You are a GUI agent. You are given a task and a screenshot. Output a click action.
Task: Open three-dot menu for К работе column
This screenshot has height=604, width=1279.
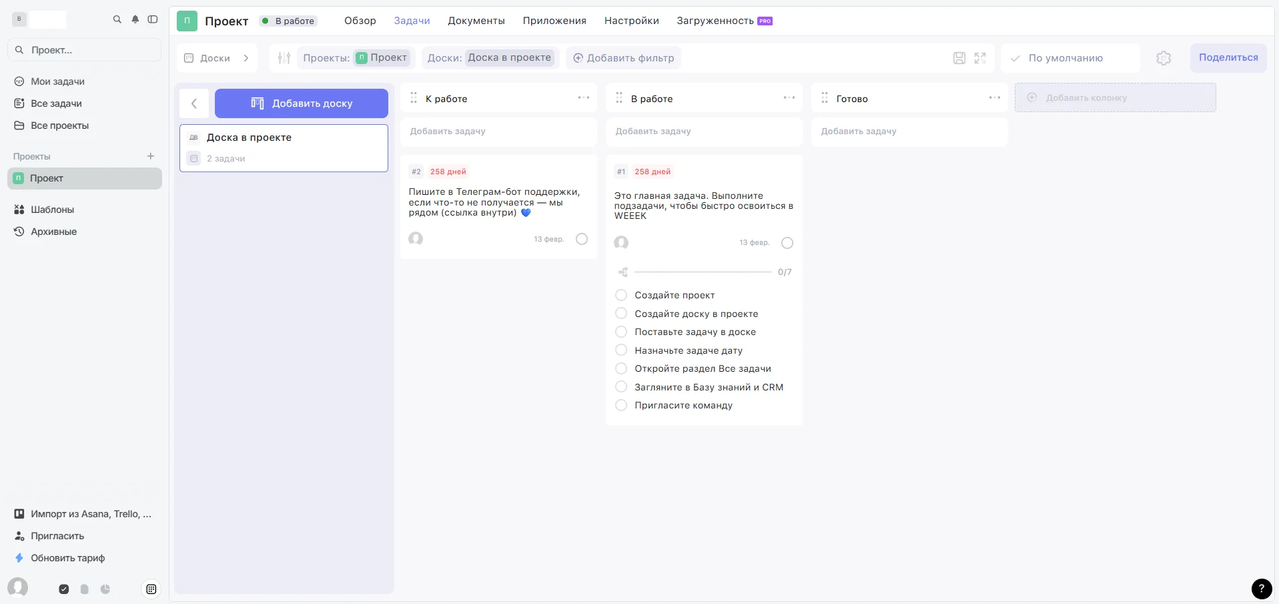tap(584, 98)
